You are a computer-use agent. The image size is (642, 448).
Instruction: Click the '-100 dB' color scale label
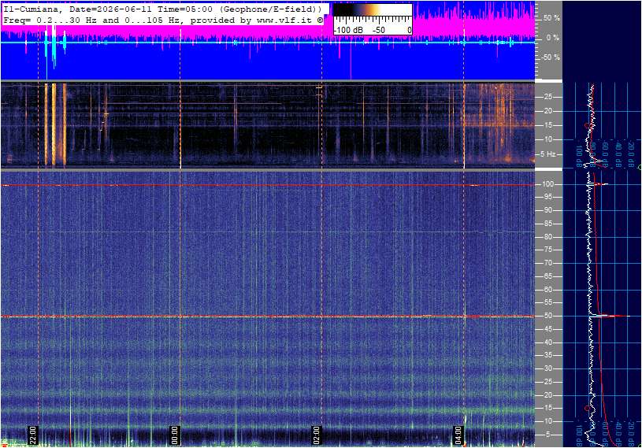point(348,30)
